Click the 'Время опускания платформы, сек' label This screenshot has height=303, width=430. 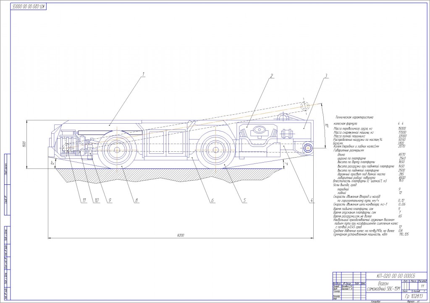pyautogui.click(x=354, y=212)
